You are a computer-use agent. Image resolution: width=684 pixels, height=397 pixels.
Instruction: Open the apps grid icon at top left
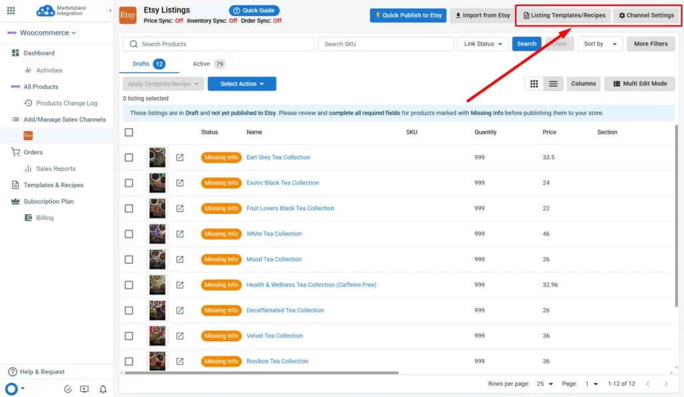tap(10, 10)
